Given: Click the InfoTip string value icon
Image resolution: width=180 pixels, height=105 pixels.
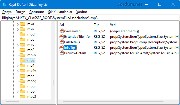Looking at the screenshot, I should coord(61,47).
